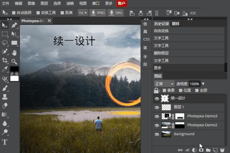Select the Blur droplet tool
This screenshot has width=230, height=153.
(x=5, y=124)
